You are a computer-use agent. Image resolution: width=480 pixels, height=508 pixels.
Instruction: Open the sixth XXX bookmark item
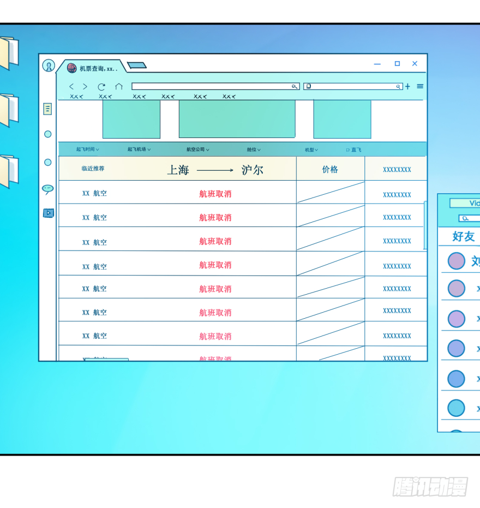tap(229, 97)
